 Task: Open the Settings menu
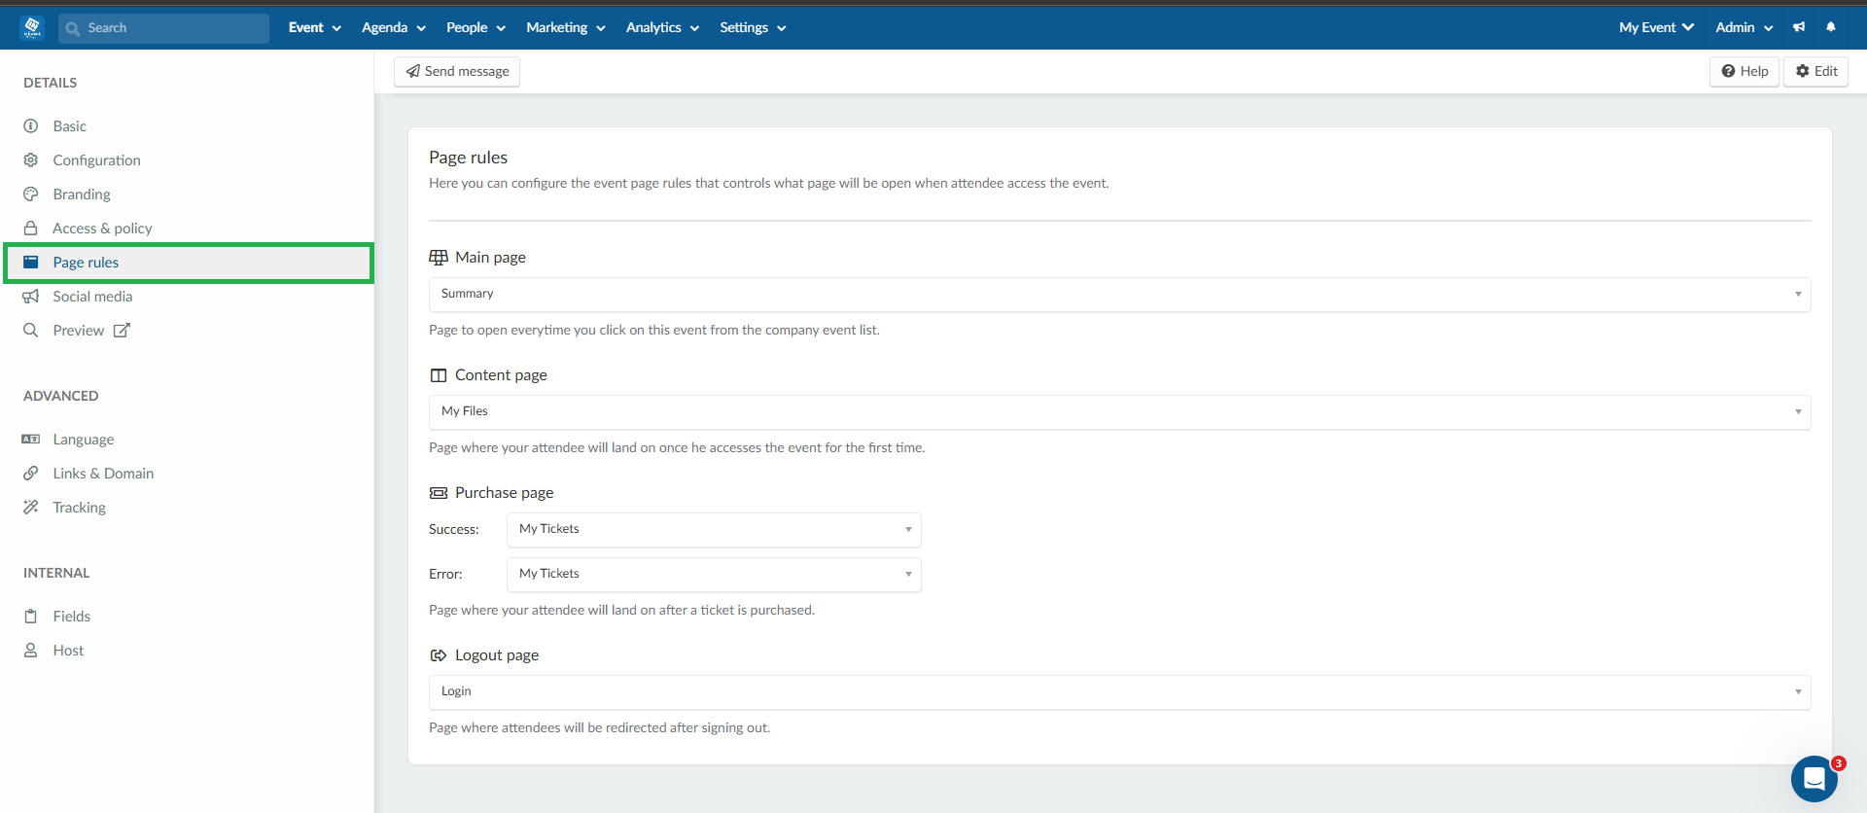[x=754, y=27]
